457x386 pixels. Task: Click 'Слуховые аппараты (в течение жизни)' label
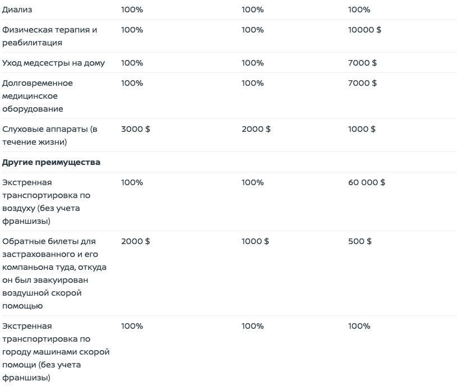[49, 136]
